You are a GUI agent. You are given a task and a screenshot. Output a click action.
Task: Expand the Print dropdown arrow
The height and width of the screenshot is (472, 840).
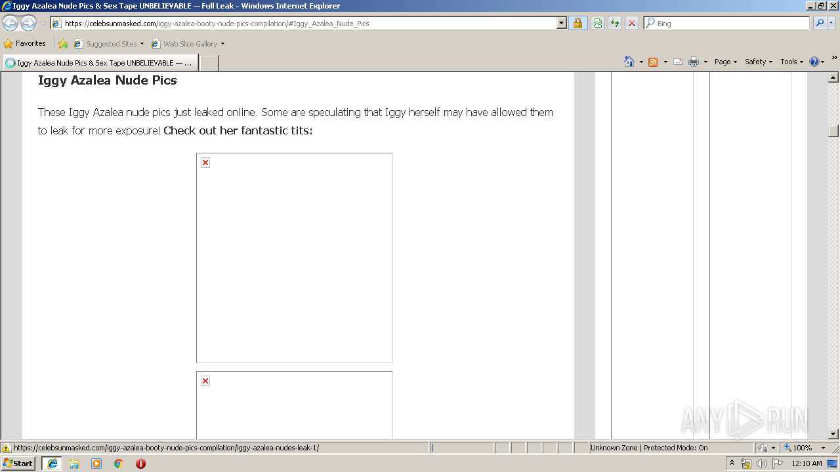pyautogui.click(x=705, y=62)
